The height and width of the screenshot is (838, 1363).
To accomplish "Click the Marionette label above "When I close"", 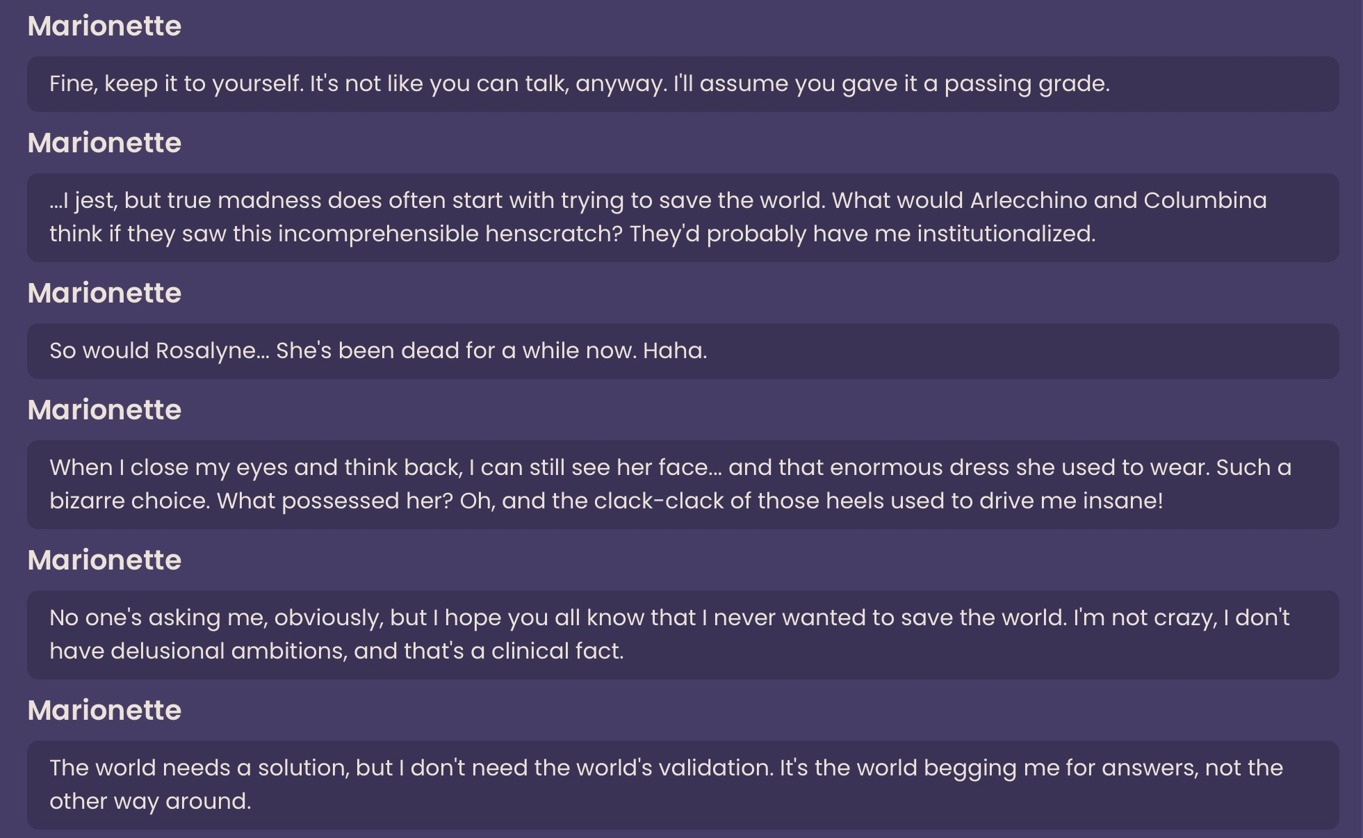I will [x=104, y=410].
